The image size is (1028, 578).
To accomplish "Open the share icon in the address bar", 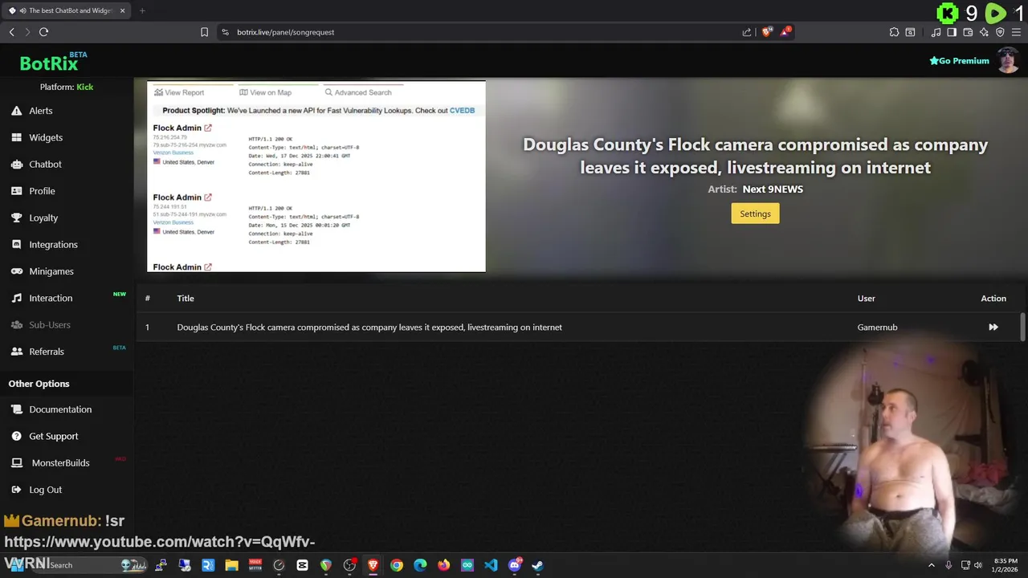I will point(747,32).
